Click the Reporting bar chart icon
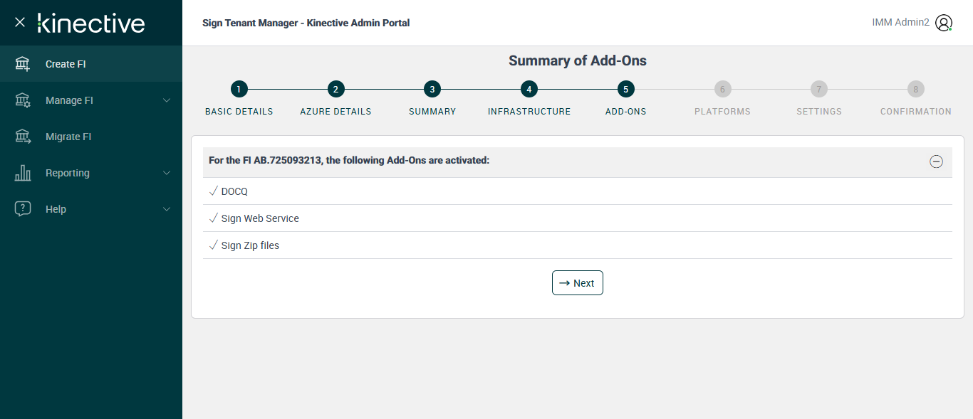 (23, 173)
